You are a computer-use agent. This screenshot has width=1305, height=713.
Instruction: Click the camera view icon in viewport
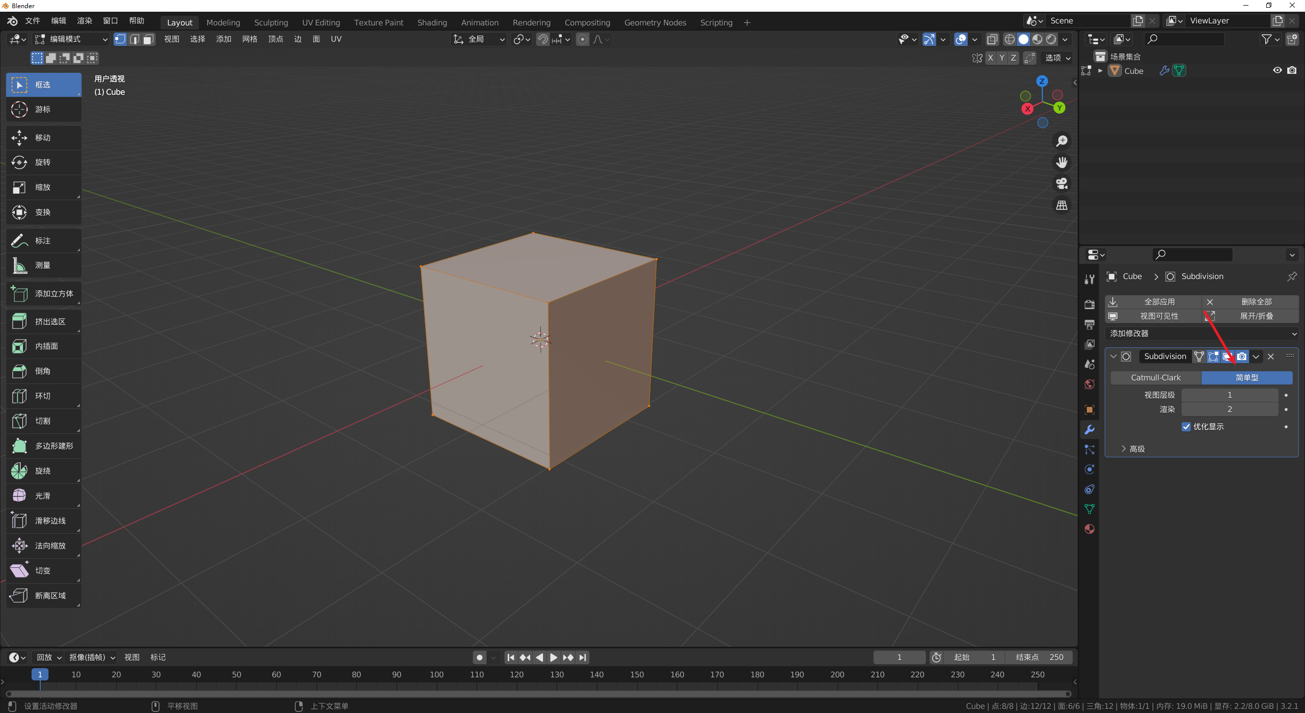click(x=1062, y=183)
